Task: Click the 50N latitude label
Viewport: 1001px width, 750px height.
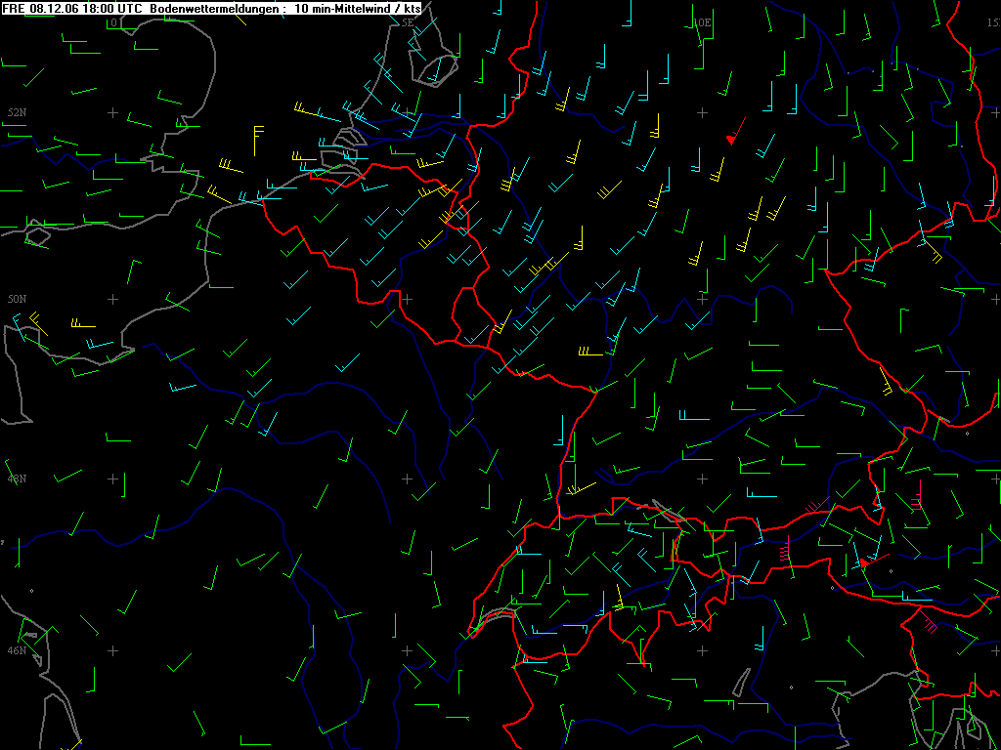Action: (17, 299)
